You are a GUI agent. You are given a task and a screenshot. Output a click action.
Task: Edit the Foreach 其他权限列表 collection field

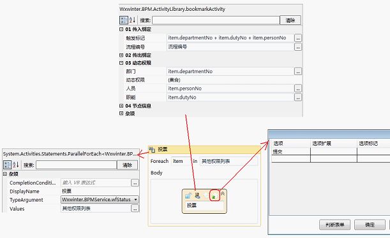tap(229, 161)
